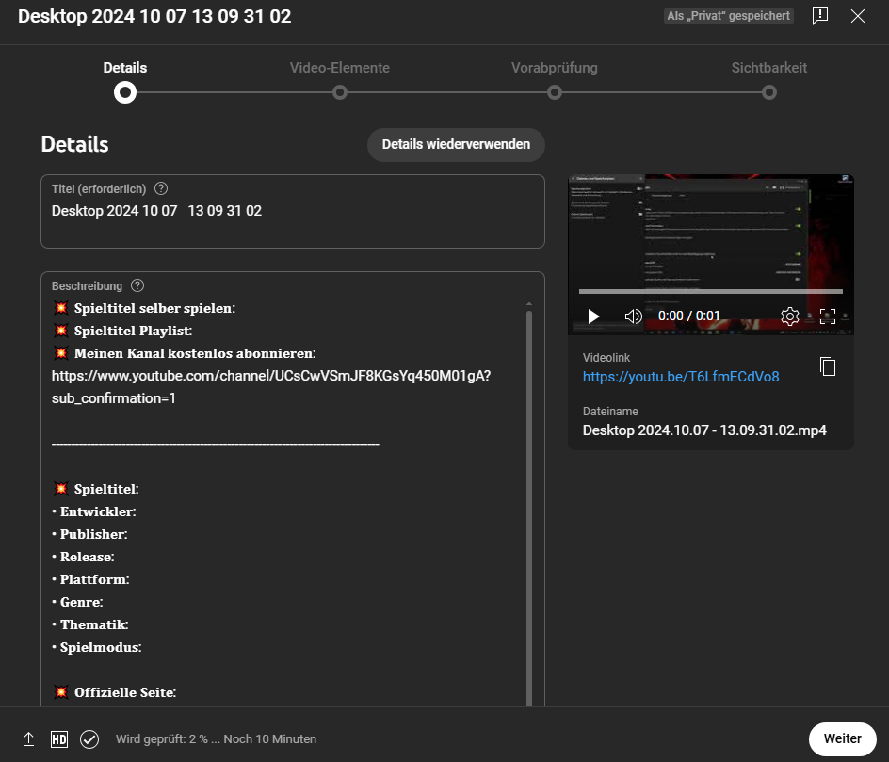
Task: Click the title help question mark icon
Action: [x=161, y=188]
